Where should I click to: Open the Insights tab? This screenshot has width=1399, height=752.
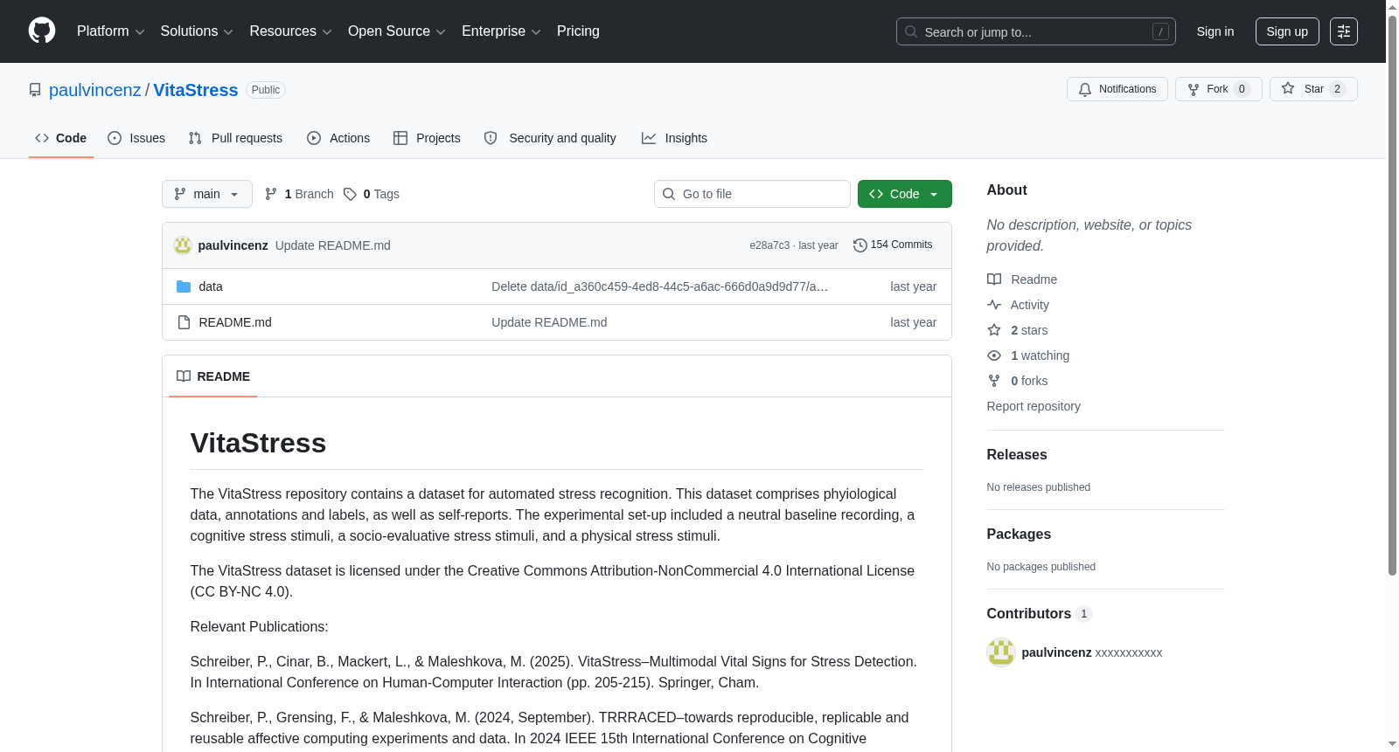coord(674,138)
